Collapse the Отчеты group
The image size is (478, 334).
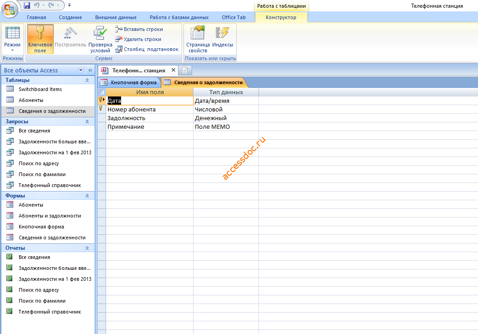[87, 248]
